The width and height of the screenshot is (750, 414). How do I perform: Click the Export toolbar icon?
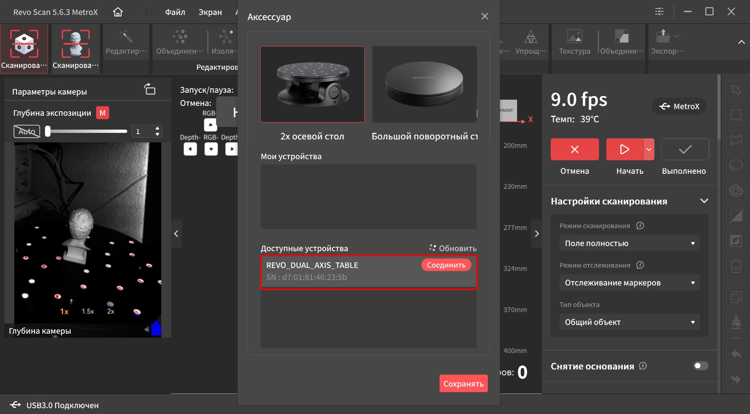(663, 37)
